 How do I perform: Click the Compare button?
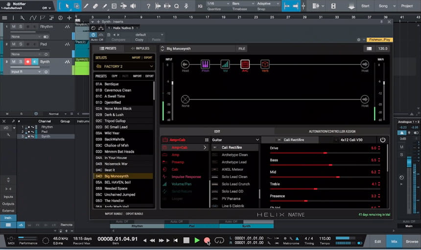coord(118,40)
